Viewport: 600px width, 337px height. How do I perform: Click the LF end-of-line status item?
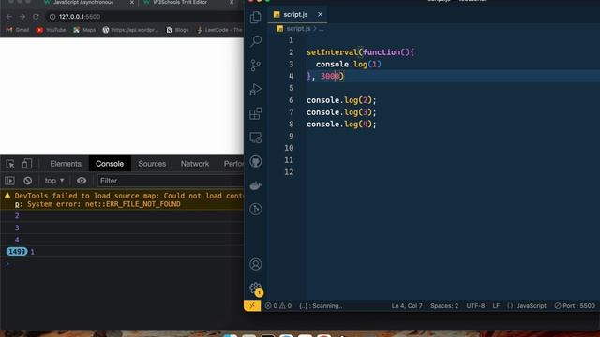click(496, 306)
